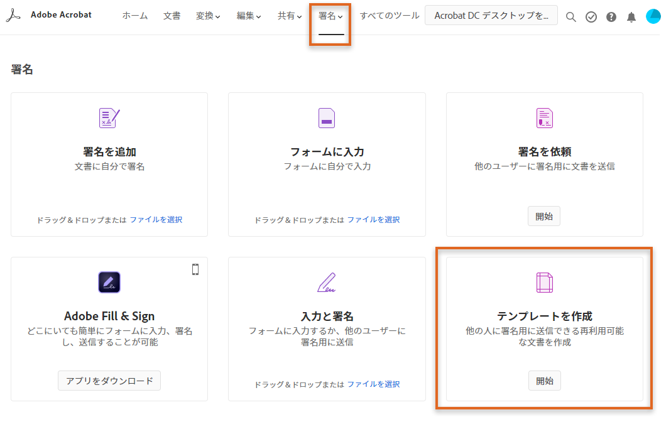Viewport: 671px width, 422px height.
Task: Click the mobile phone icon on Fill & Sign card
Action: 195,268
